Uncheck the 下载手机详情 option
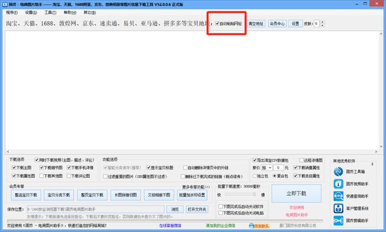Viewport: 386px width, 232px height. (69, 168)
